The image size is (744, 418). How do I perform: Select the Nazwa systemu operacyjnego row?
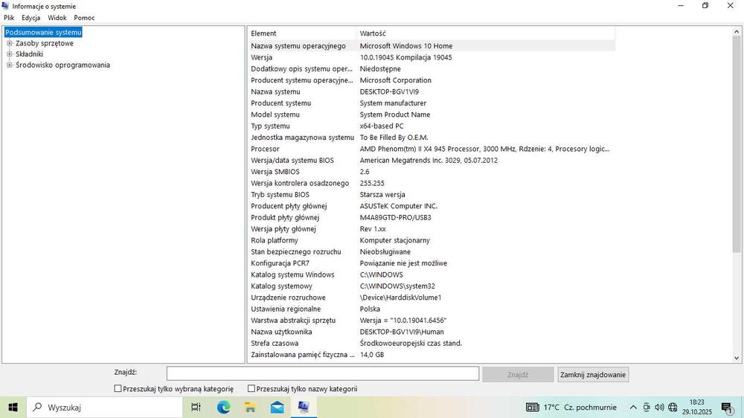[432, 46]
